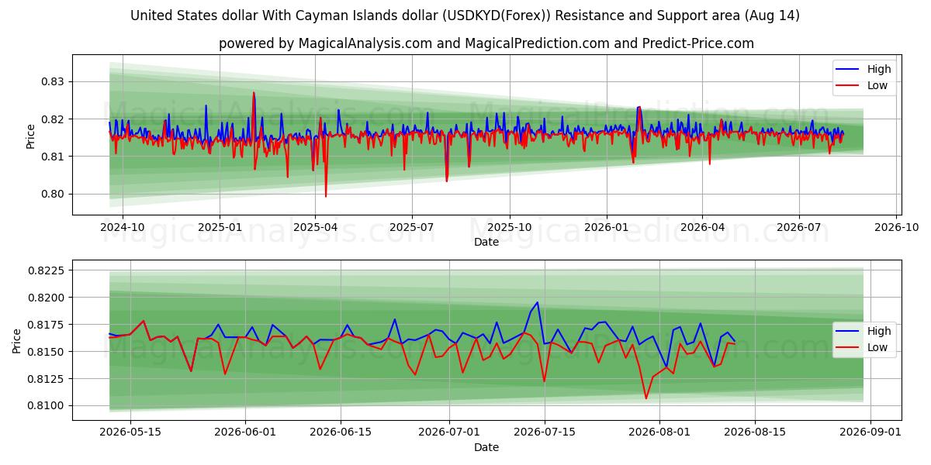Click the 0.8125 tick on bottom chart
The image size is (931, 465).
(x=48, y=379)
